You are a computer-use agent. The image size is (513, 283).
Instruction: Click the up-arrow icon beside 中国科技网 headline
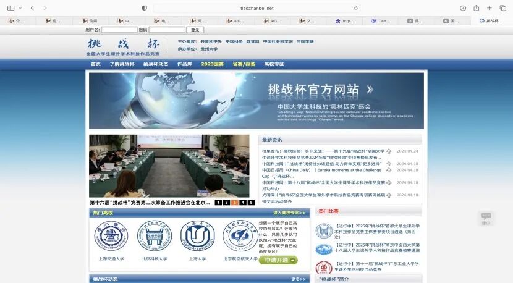click(389, 164)
